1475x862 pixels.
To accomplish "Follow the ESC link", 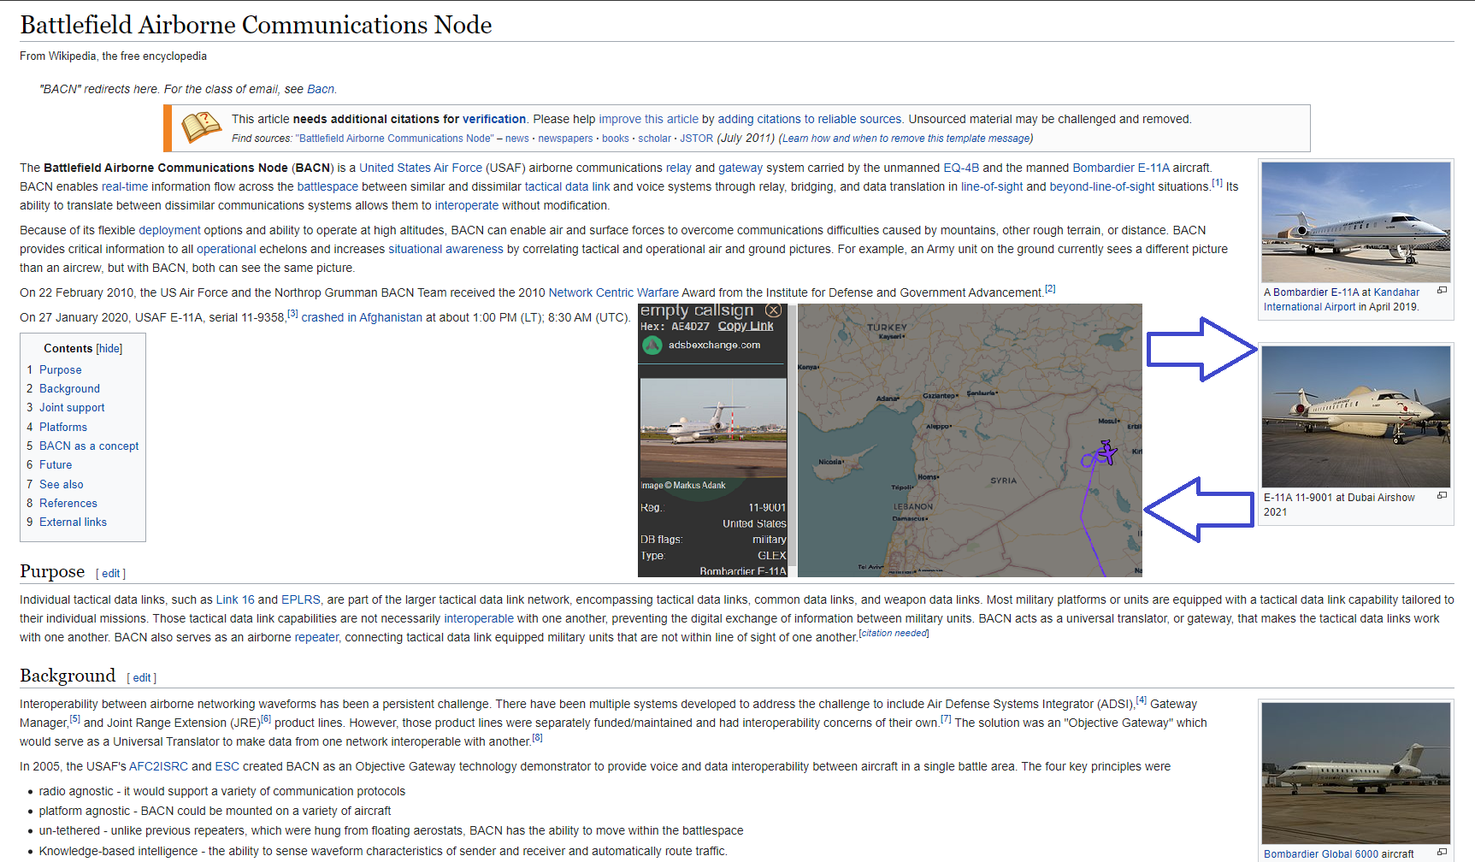I will [x=227, y=767].
